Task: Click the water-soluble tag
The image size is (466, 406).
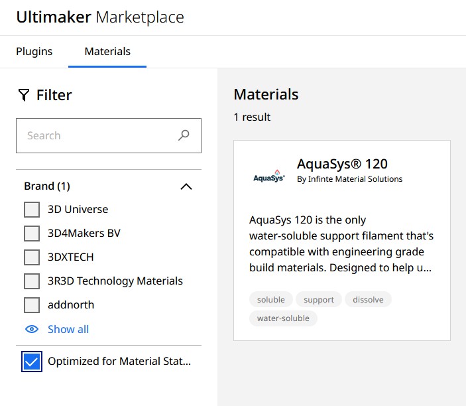Action: click(283, 318)
